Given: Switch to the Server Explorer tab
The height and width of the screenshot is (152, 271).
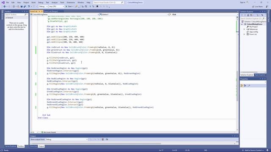Looking at the screenshot, I should coord(11,147).
